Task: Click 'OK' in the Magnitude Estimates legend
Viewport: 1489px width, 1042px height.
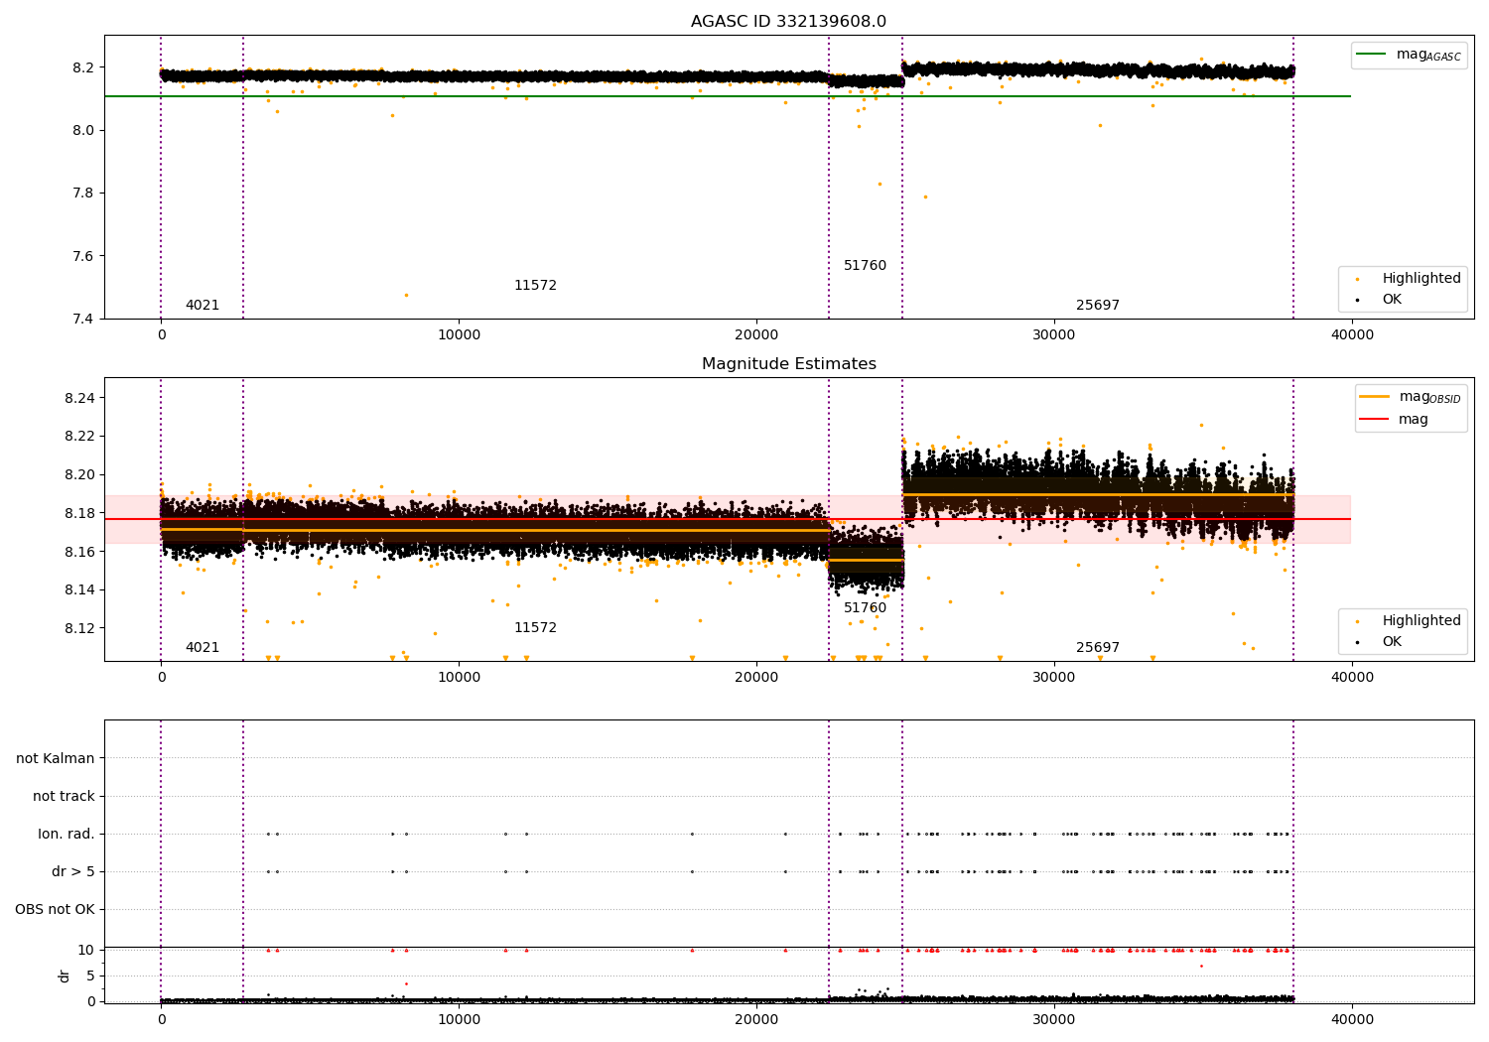Action: 1392,641
